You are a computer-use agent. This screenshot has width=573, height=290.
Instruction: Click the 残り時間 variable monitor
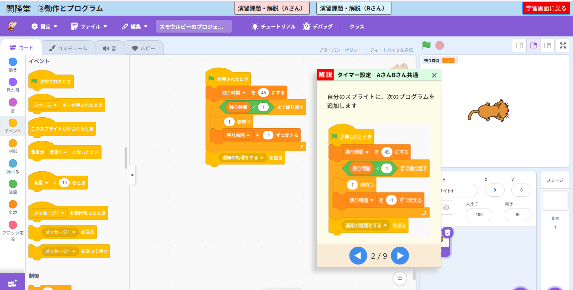pos(440,61)
